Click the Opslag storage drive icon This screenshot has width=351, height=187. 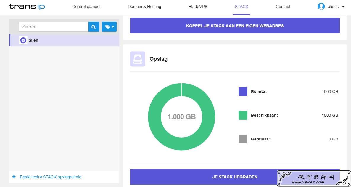138,59
